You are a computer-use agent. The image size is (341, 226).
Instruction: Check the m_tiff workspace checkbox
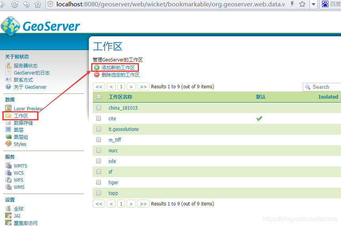[x=99, y=140]
